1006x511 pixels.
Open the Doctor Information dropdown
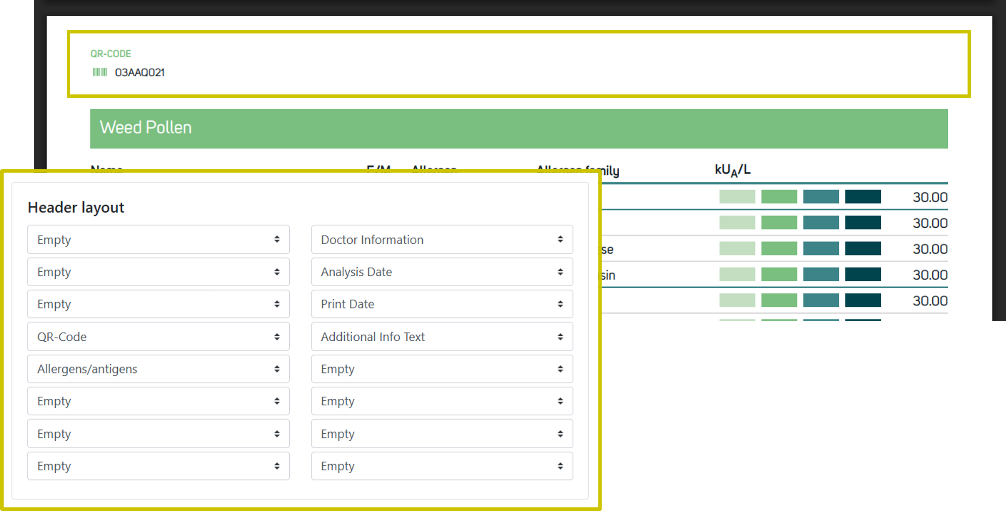coord(442,239)
